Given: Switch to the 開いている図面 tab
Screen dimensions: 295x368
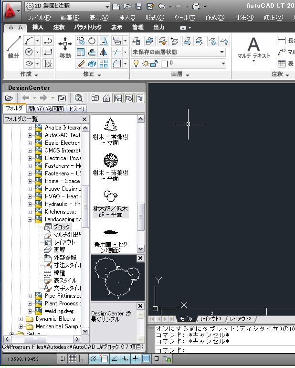Looking at the screenshot, I should 46,108.
